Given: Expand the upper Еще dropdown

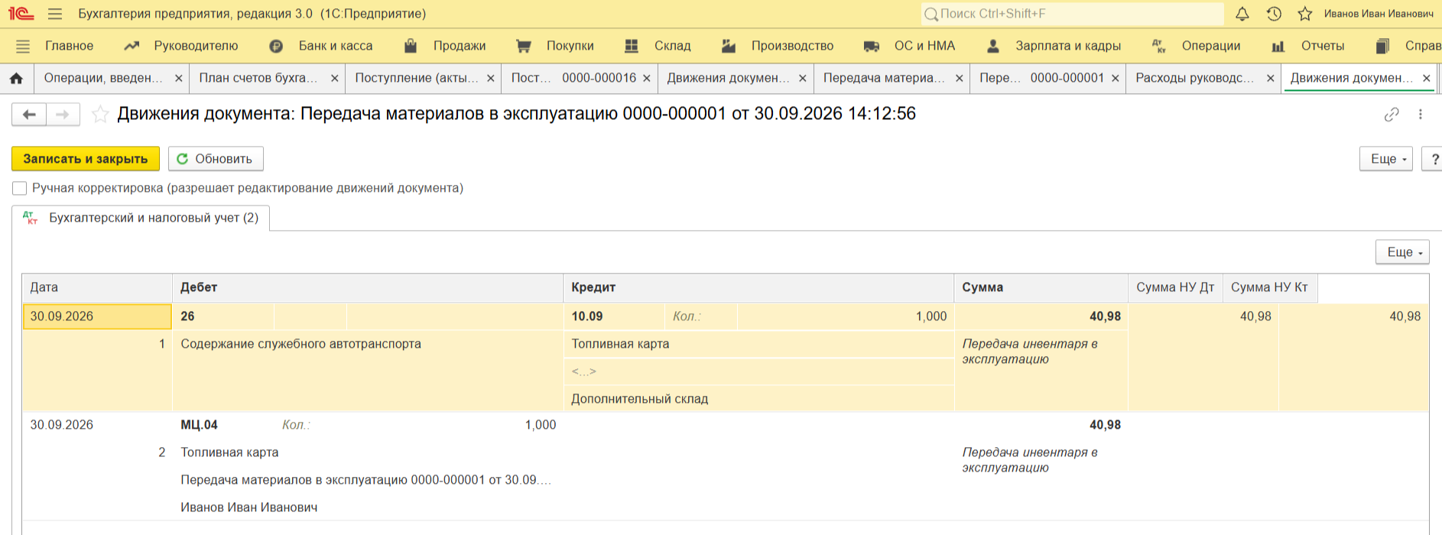Looking at the screenshot, I should pyautogui.click(x=1386, y=159).
